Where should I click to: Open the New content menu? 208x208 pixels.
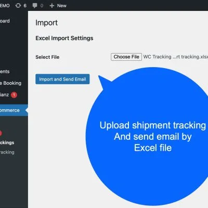[x=58, y=6]
